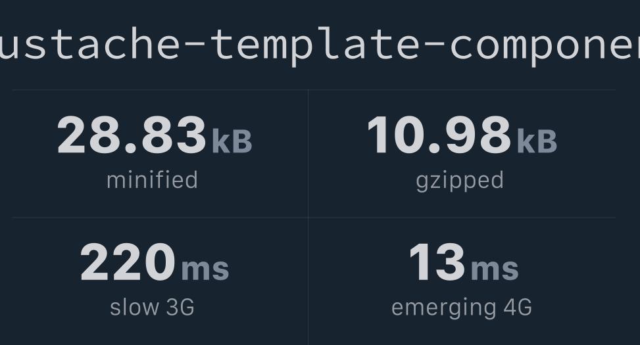640x345 pixels.
Task: Select the 220 download time value
Action: click(128, 263)
